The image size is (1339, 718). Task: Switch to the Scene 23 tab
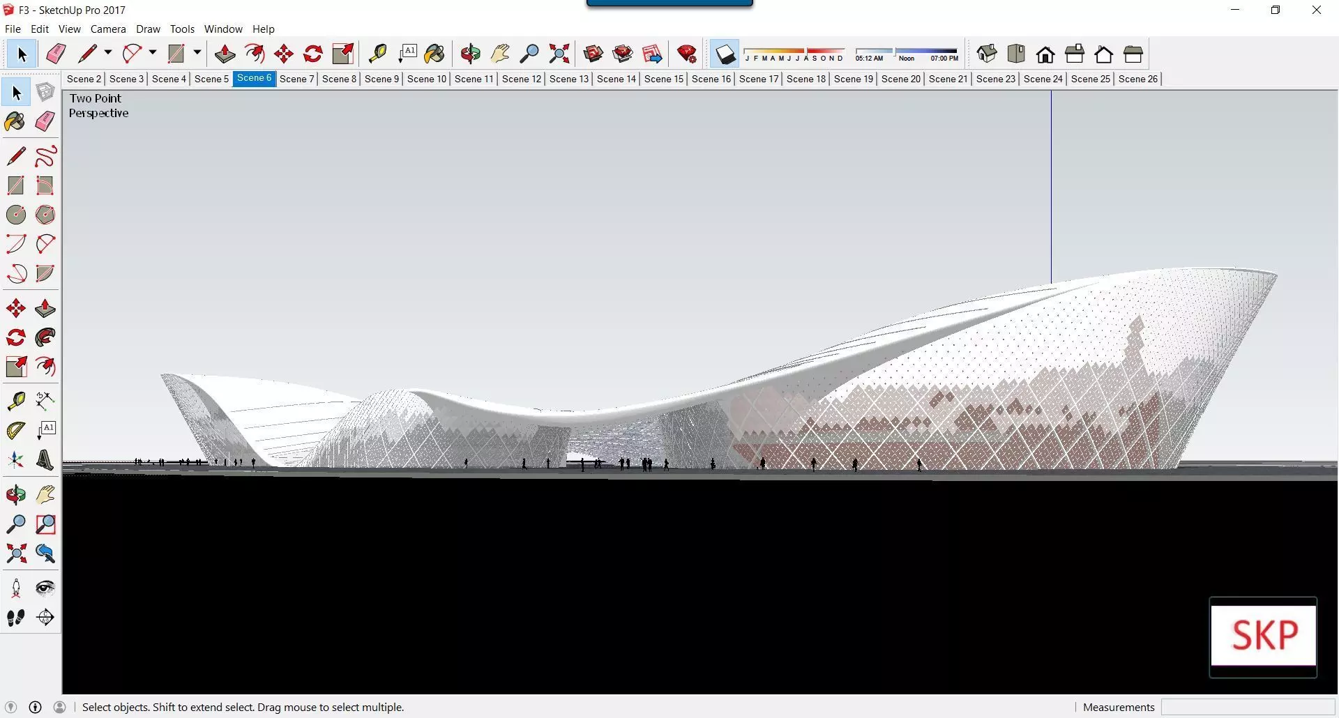pyautogui.click(x=996, y=79)
